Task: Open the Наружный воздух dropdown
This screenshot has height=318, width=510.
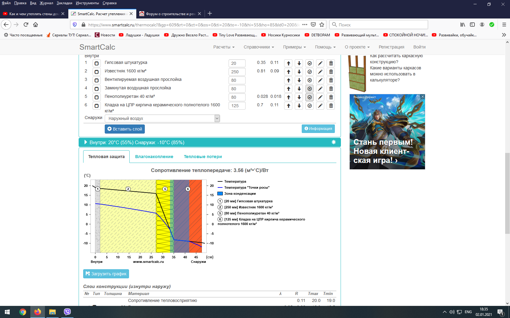Action: coord(162,118)
